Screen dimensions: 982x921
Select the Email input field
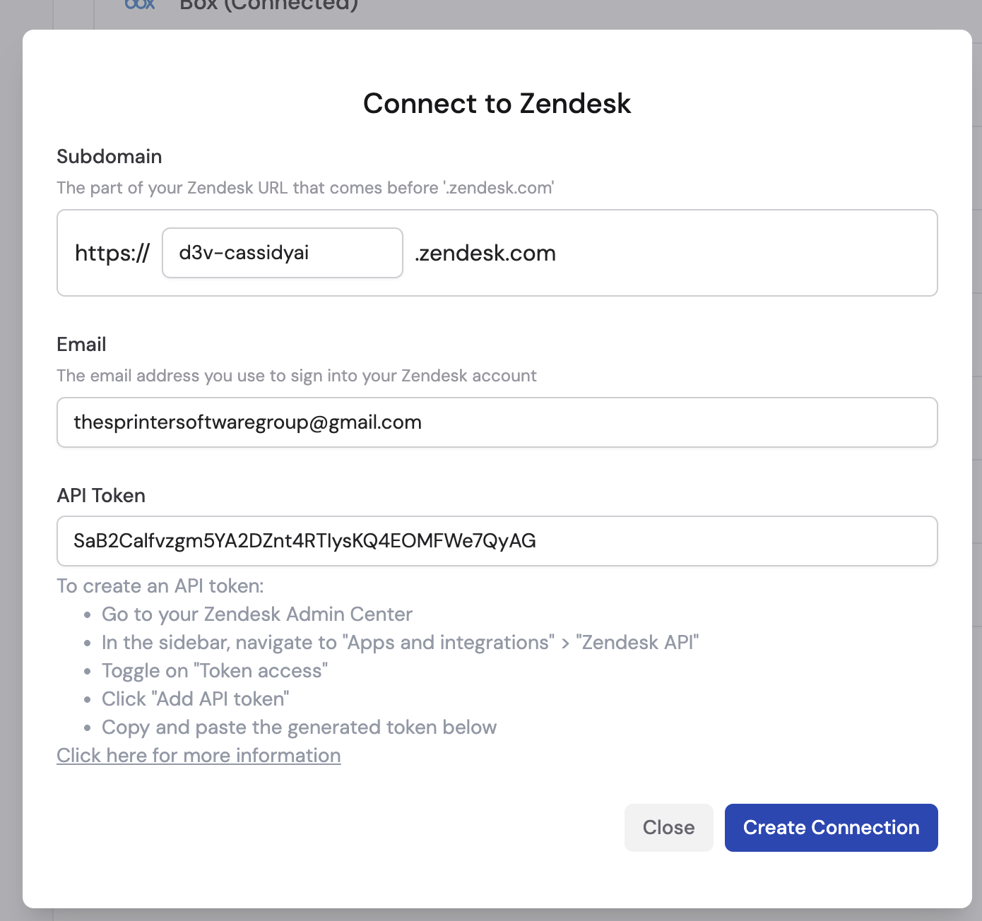(496, 422)
